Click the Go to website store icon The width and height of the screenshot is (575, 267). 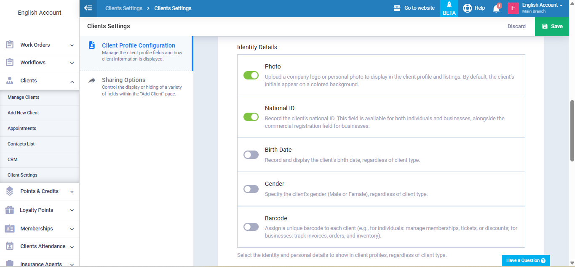[x=397, y=8]
